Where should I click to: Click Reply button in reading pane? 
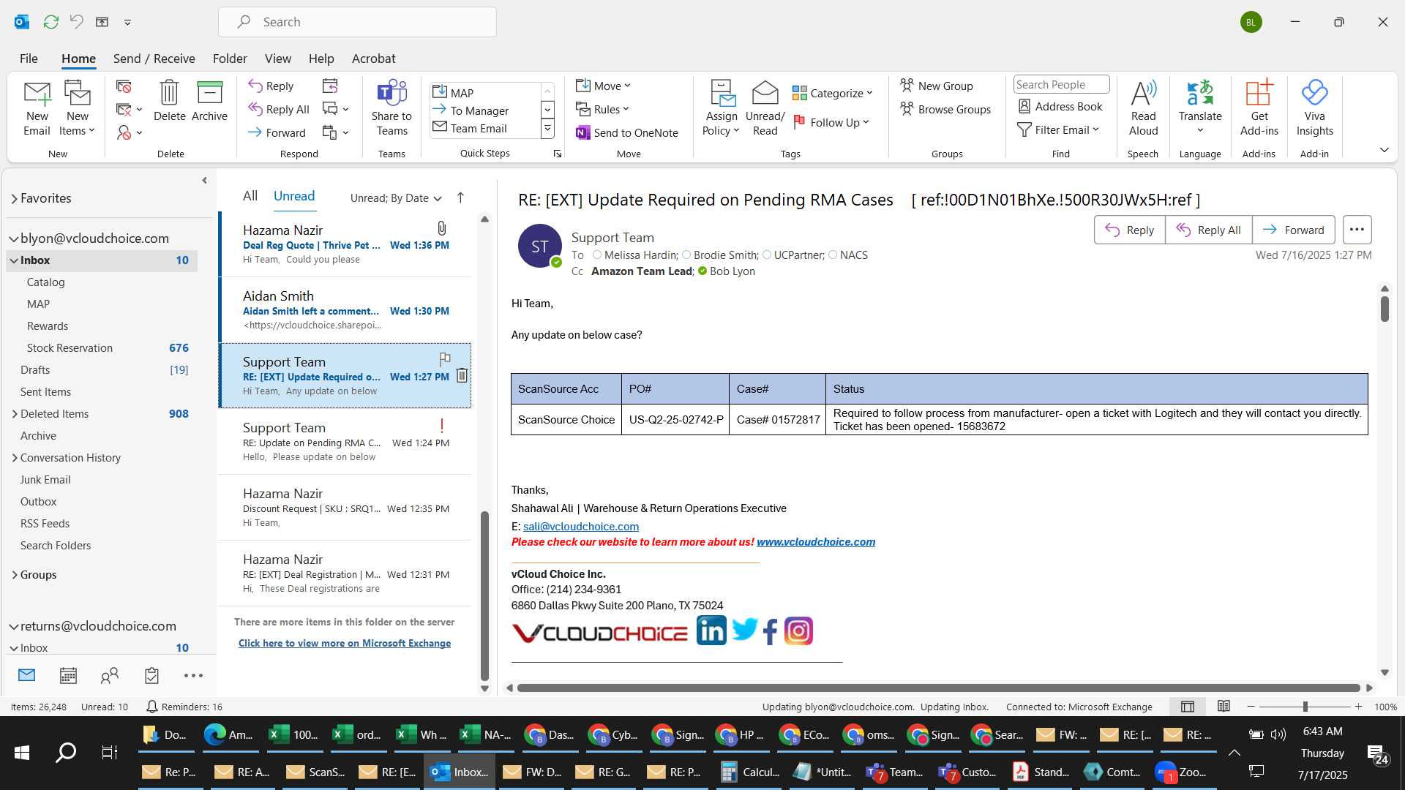pos(1129,230)
